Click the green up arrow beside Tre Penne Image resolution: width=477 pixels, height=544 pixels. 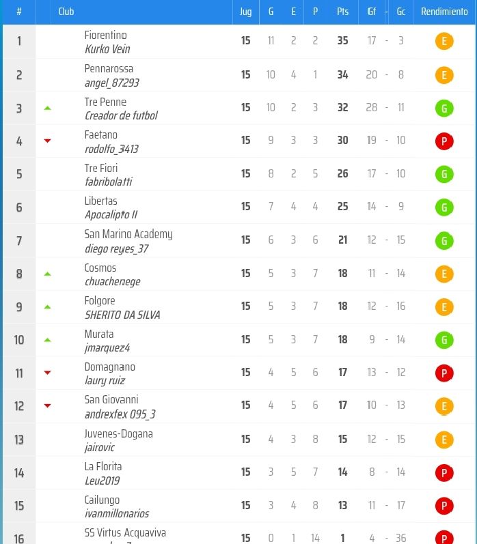tap(48, 109)
